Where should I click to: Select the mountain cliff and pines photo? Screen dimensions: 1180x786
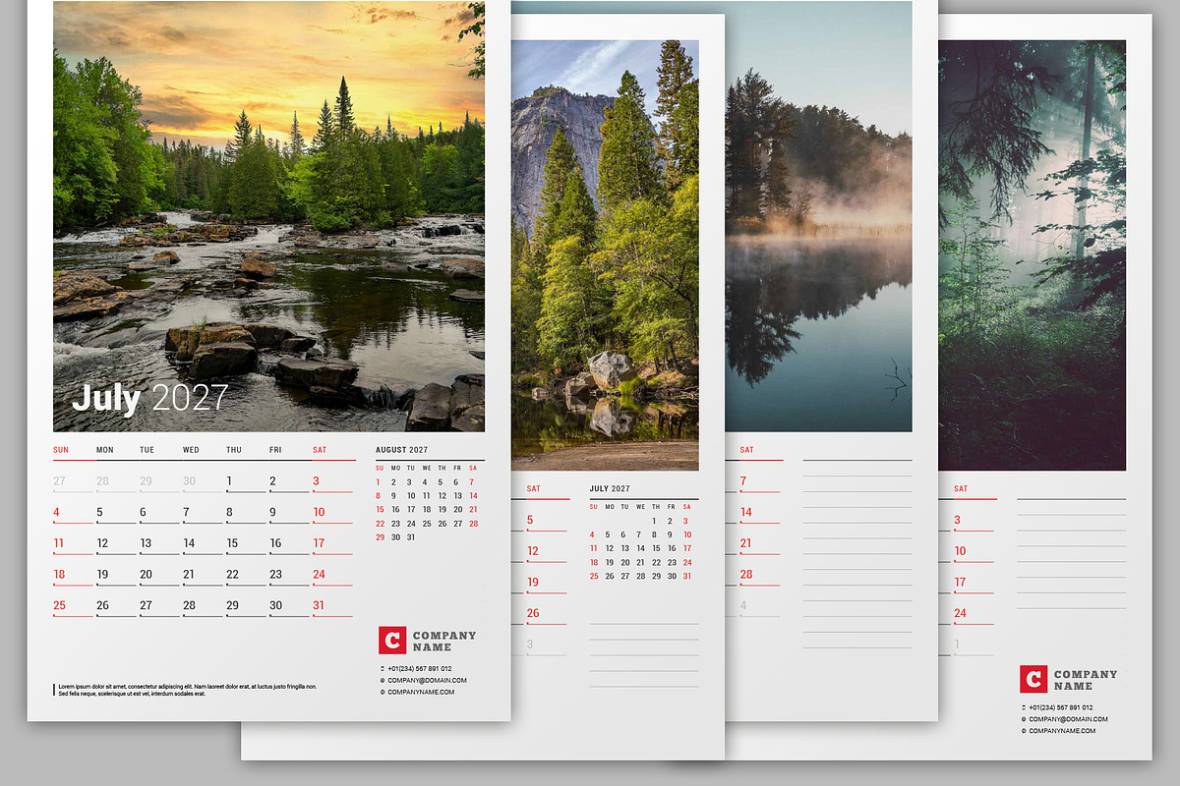click(x=605, y=255)
